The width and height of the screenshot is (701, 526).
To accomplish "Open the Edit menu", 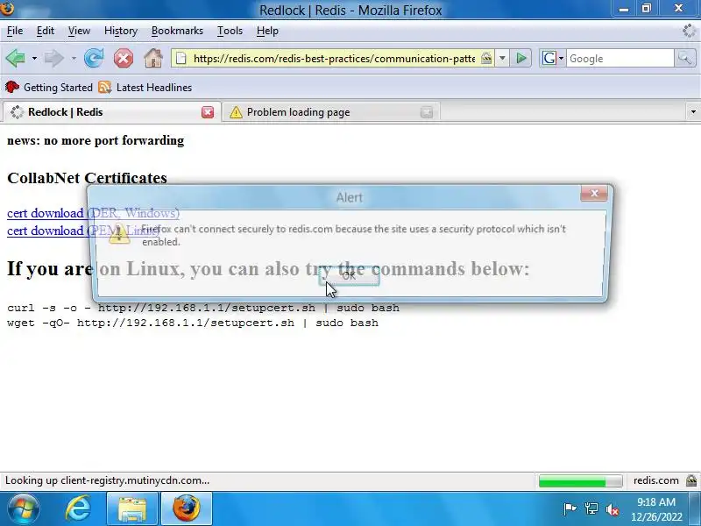I will click(46, 31).
